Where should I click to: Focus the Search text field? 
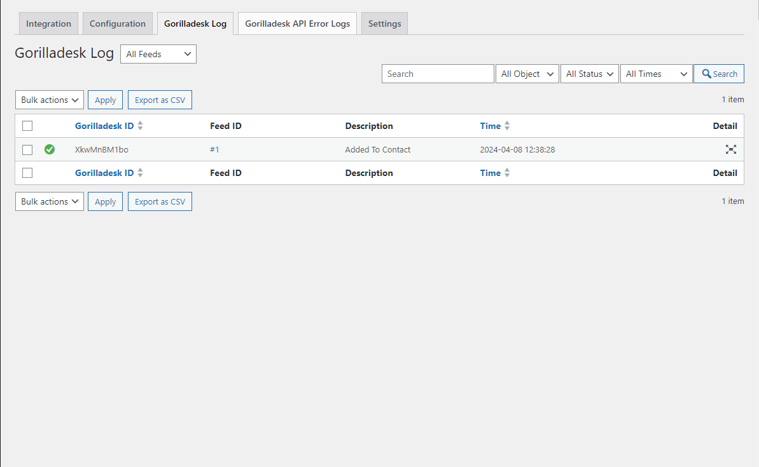click(x=438, y=74)
